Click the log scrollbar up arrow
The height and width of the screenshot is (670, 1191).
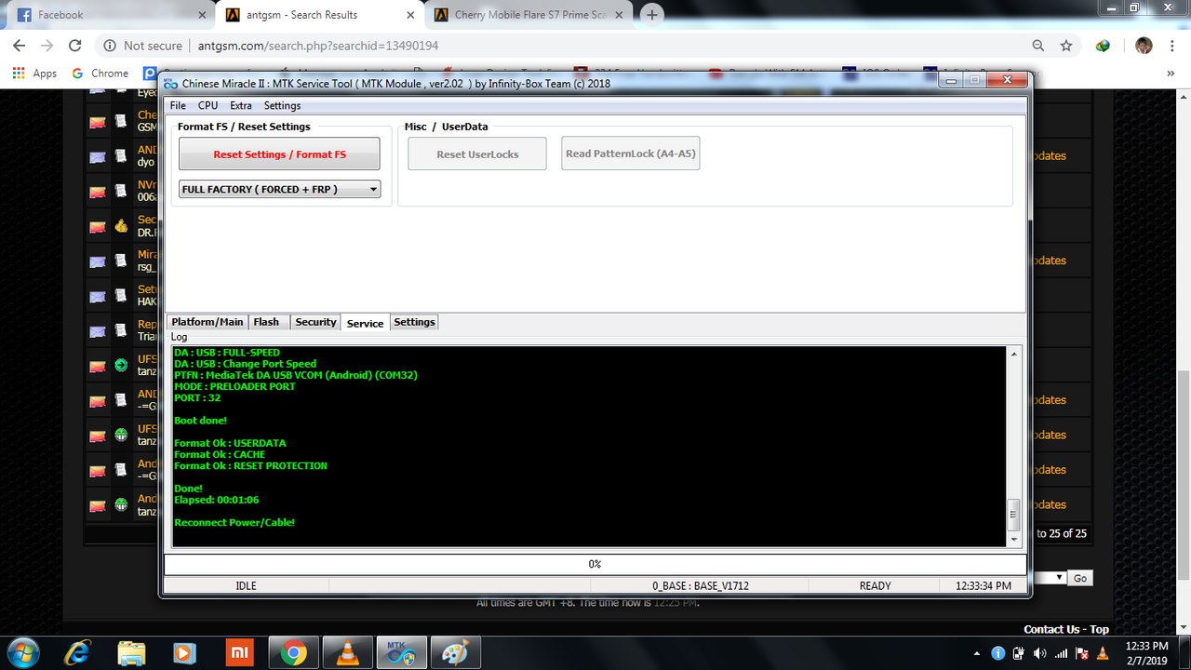pos(1014,354)
